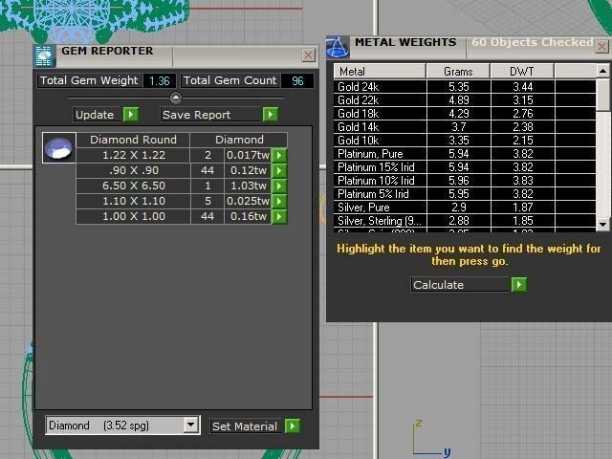Click metal list scroll down arrow
Image resolution: width=612 pixels, height=459 pixels.
click(602, 225)
